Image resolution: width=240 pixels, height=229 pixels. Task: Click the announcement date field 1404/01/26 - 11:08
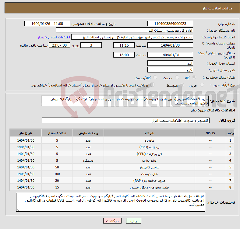click(47, 24)
